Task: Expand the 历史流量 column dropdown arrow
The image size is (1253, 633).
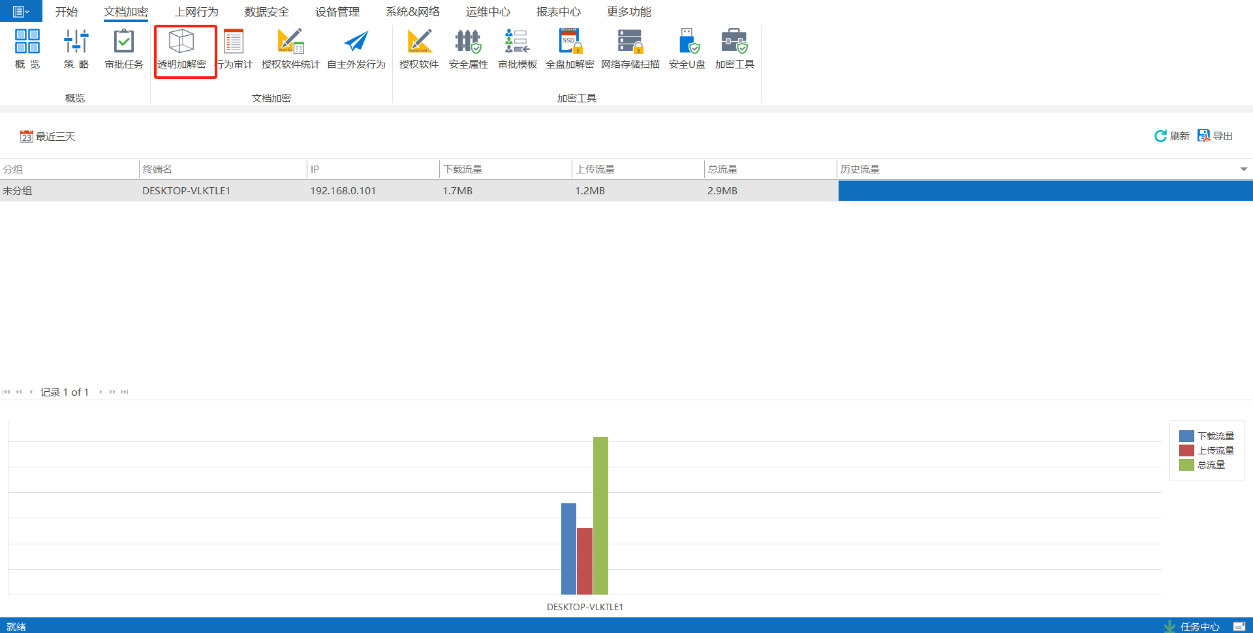Action: 1243,169
